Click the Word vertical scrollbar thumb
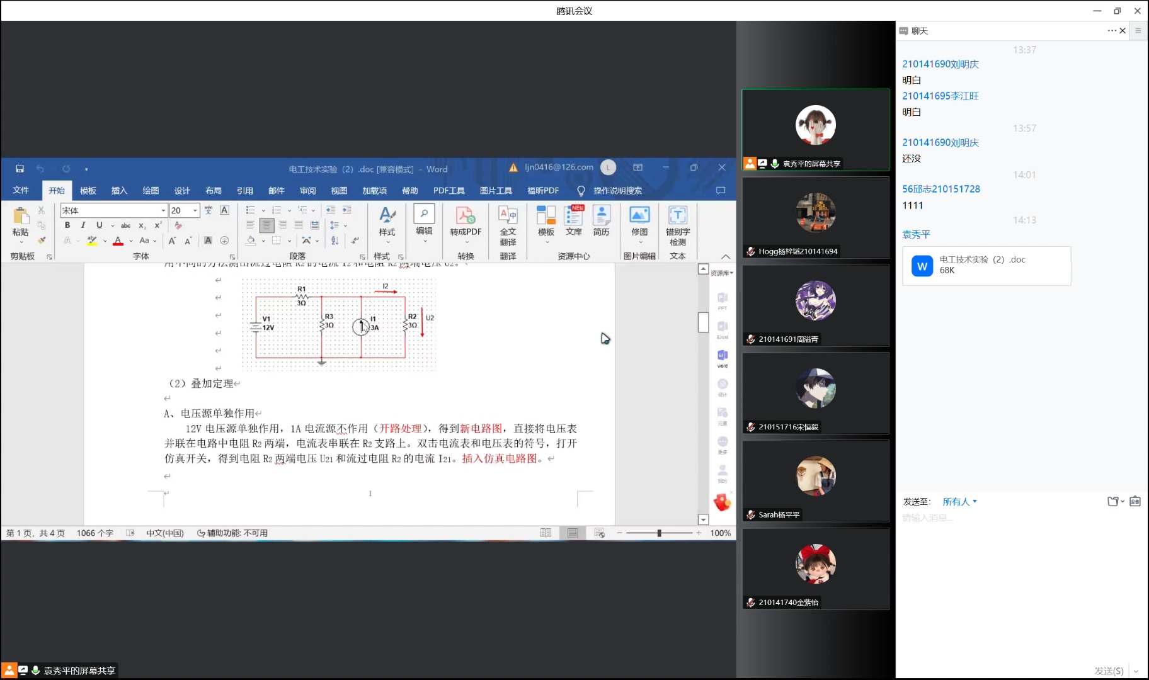 (x=704, y=322)
